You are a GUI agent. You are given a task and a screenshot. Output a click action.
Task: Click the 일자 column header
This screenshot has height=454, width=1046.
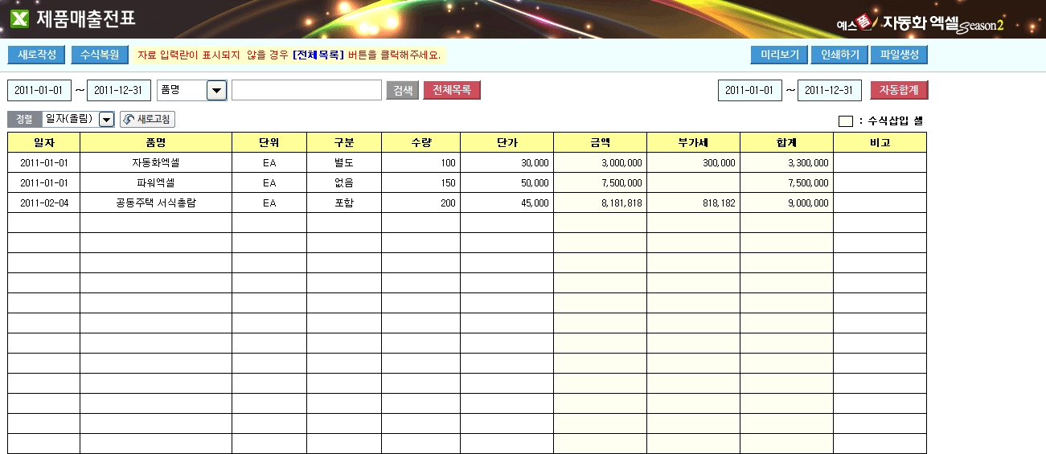tap(44, 142)
